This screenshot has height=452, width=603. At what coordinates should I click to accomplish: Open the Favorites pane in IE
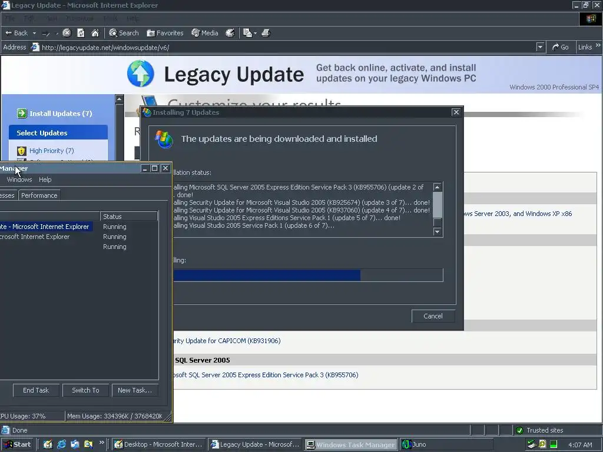click(165, 33)
